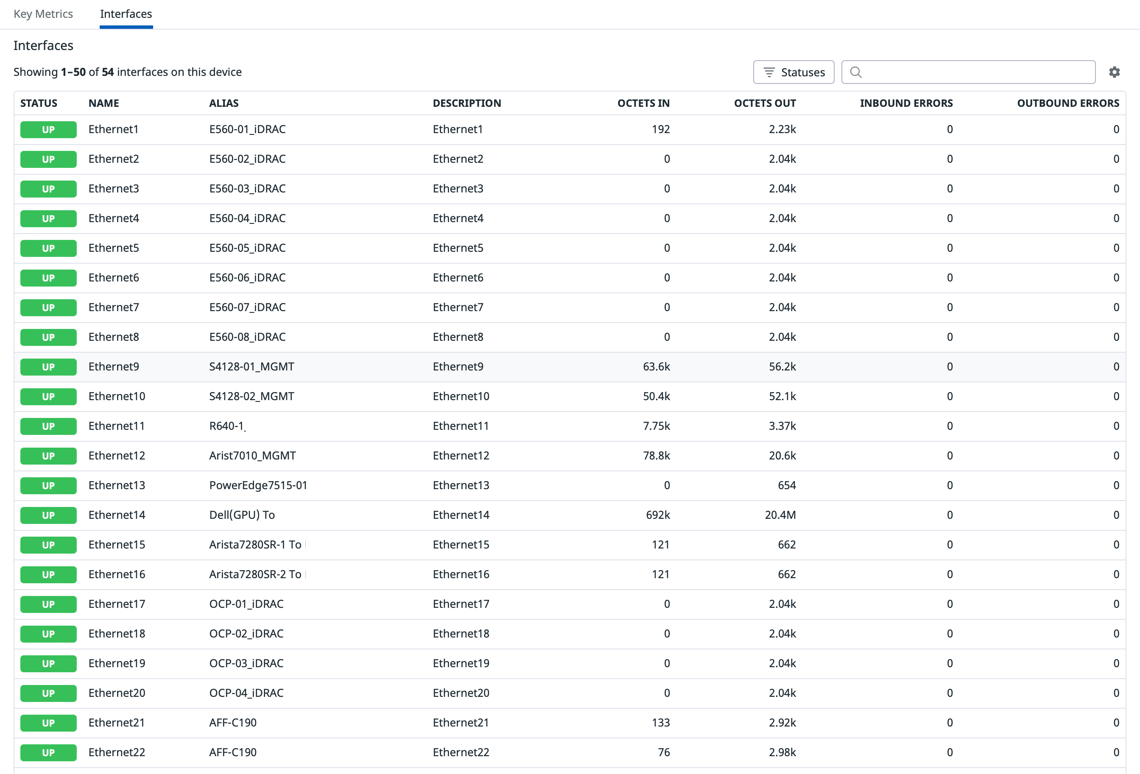Click the UP status badge for Ethernet22
Image resolution: width=1140 pixels, height=774 pixels.
click(48, 752)
